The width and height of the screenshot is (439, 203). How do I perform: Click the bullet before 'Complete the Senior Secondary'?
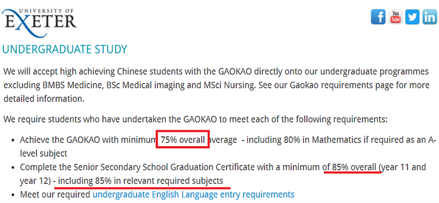pos(13,168)
